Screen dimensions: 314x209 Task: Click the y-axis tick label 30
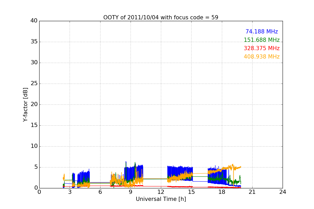coord(34,63)
